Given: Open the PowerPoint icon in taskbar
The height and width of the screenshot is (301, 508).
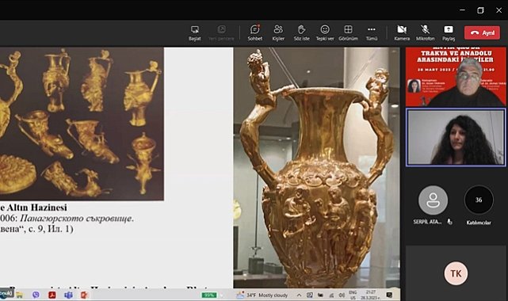Looking at the screenshot, I should pos(84,295).
